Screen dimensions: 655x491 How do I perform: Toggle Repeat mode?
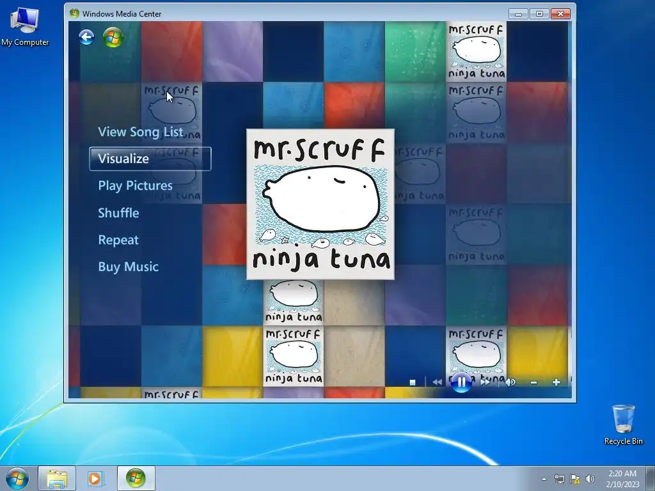click(x=118, y=240)
